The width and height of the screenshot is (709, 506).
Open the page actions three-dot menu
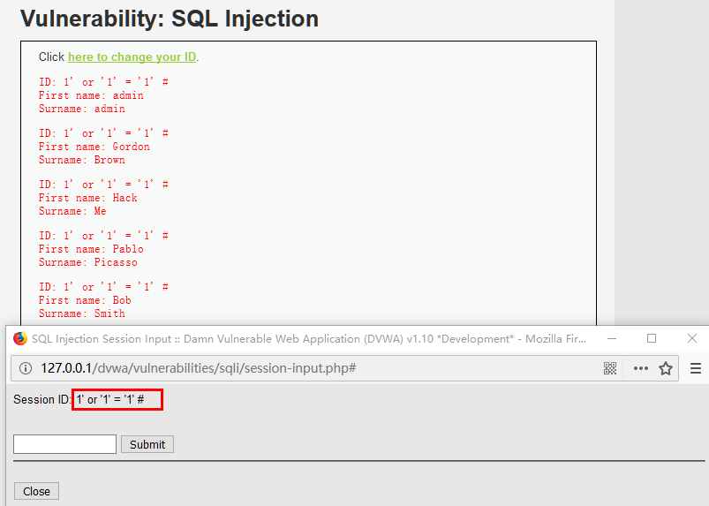(x=640, y=368)
